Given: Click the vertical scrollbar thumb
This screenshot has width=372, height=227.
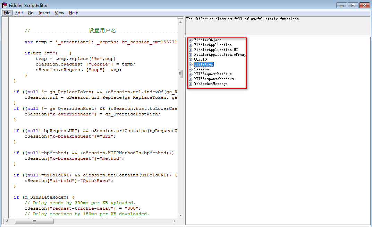Looking at the screenshot, I should click(x=180, y=74).
